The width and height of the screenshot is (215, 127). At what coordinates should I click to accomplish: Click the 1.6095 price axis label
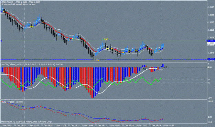click(211, 15)
